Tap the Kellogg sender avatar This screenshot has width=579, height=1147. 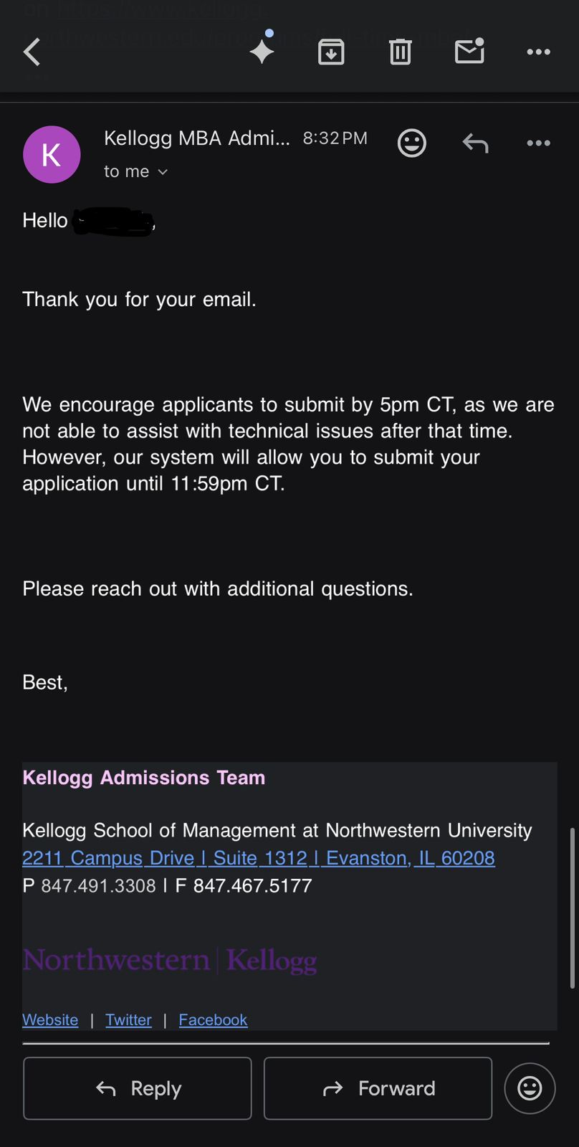pyautogui.click(x=52, y=155)
